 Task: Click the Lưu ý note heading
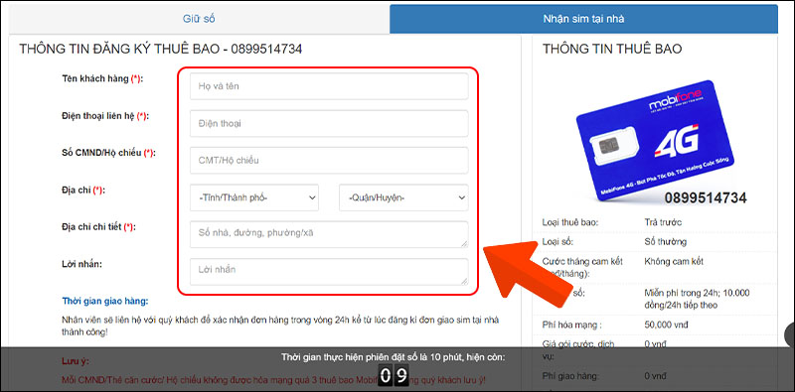(77, 361)
